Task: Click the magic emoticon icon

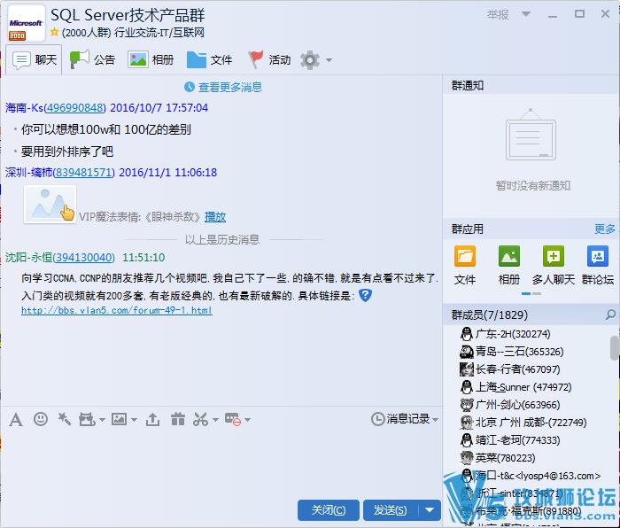Action: pos(64,419)
